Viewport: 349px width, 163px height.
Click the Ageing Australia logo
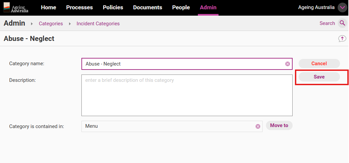(16, 7)
